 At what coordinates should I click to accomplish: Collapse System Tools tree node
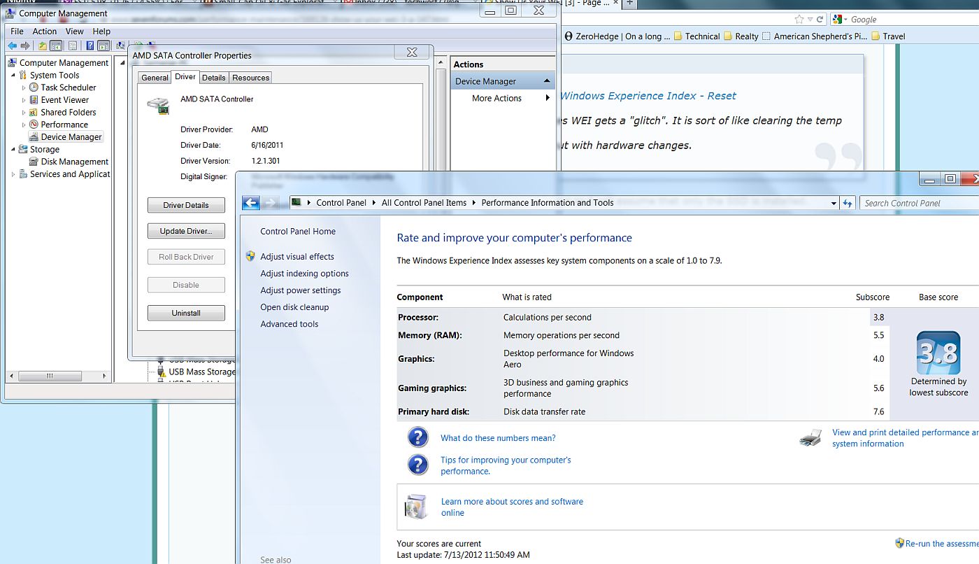pos(13,76)
